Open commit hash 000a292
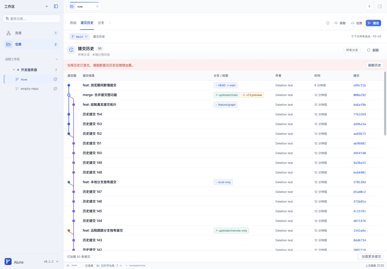Screen dimensions: 387x269 pyautogui.click(x=360, y=95)
